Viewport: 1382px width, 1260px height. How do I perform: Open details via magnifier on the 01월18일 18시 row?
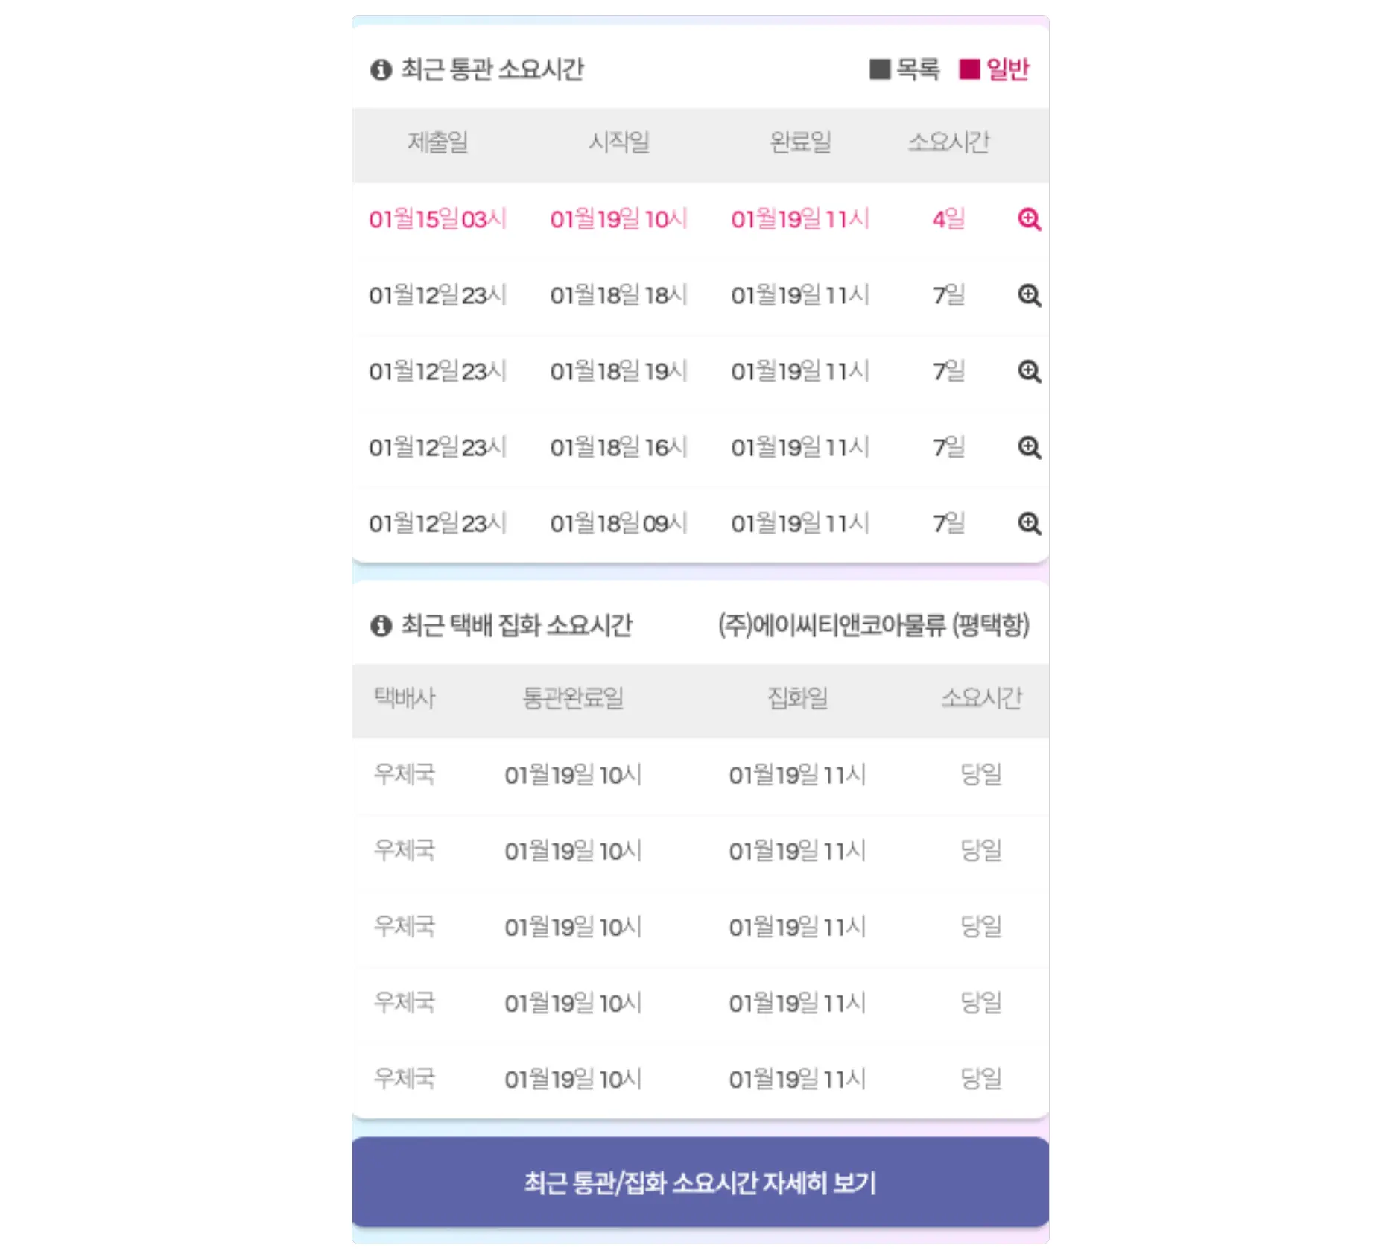(x=1030, y=296)
